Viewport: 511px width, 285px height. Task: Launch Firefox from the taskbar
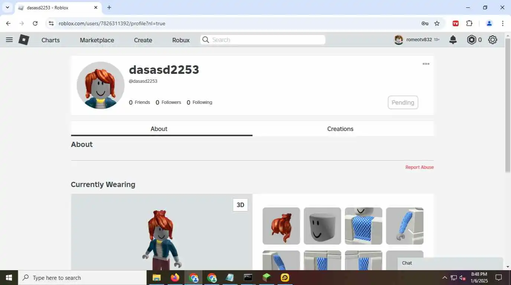(x=175, y=278)
